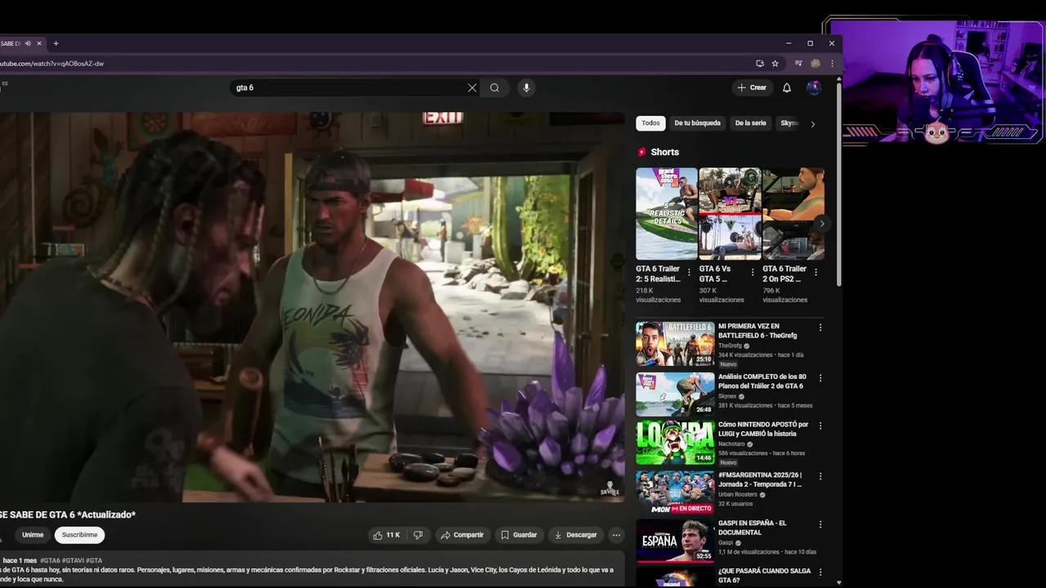Open options for '#FMSARGENTINA 2025/26' video

(x=820, y=476)
